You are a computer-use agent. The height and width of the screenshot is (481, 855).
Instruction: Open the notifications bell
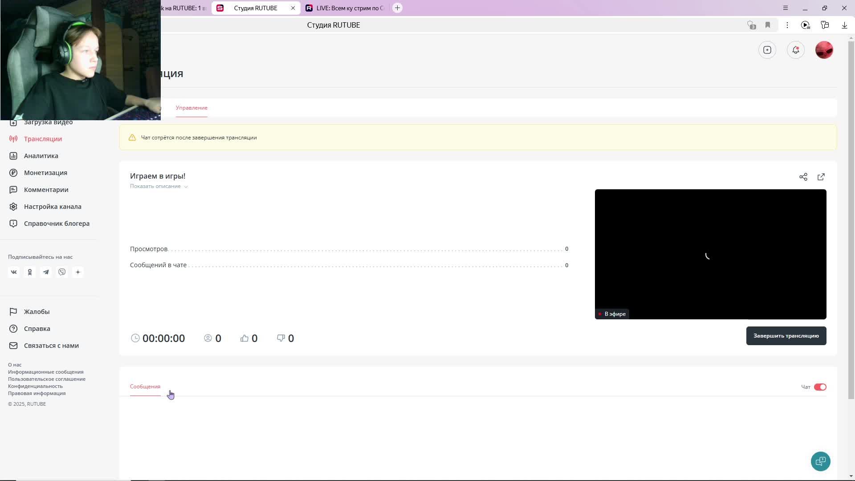(796, 50)
